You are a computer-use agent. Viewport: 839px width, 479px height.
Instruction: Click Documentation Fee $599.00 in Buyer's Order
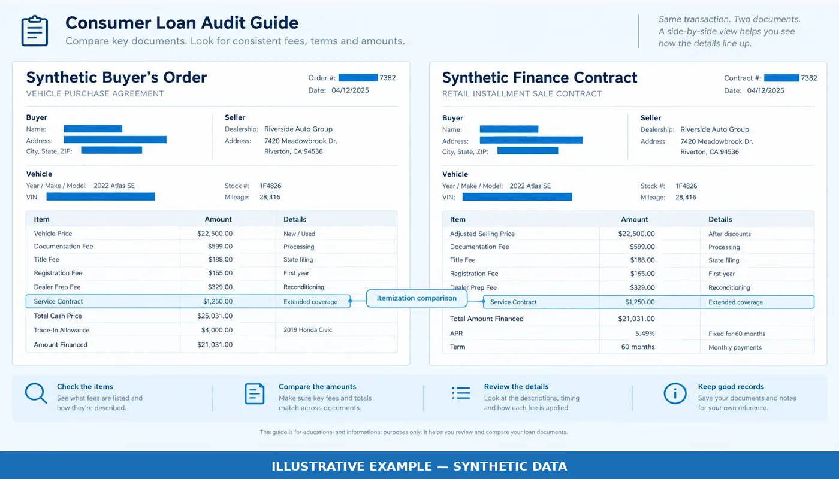tap(220, 246)
